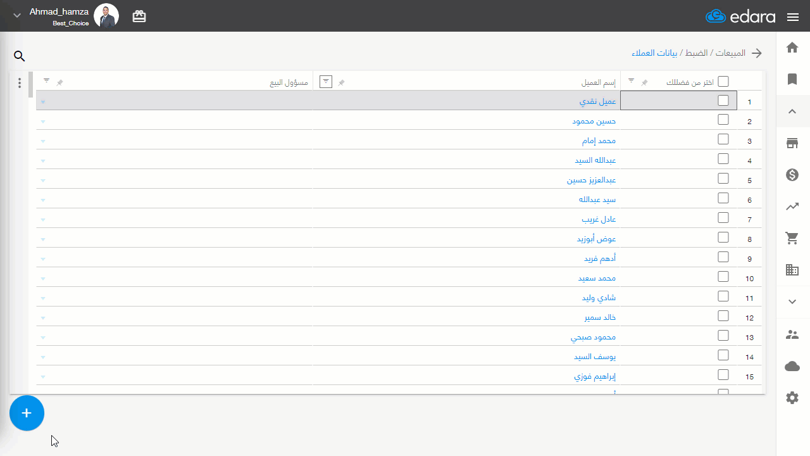Click the Ahmad_hamza profile avatar
Viewport: 810px width, 456px height.
[x=106, y=16]
